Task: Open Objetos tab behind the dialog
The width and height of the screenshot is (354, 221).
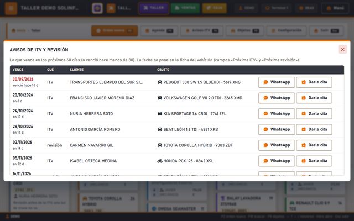Action: [244, 31]
